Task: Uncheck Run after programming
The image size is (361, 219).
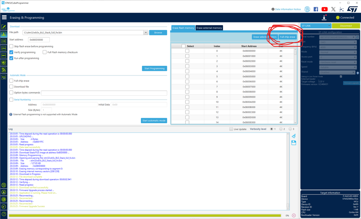Action: 11,58
